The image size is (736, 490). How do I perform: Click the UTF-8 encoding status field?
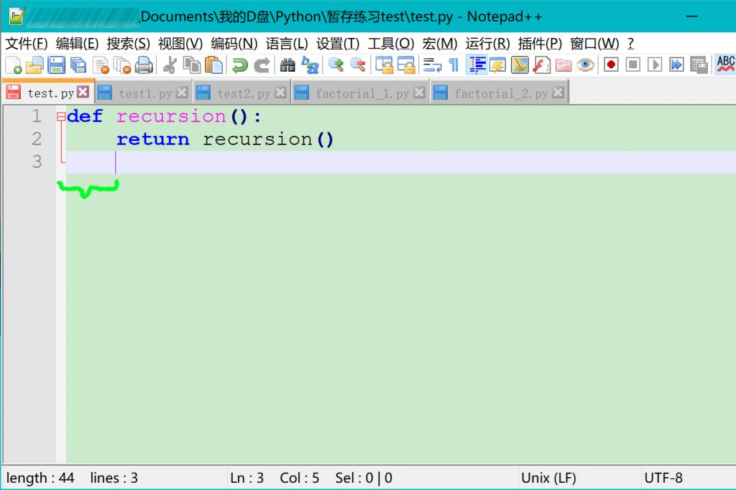tap(663, 478)
